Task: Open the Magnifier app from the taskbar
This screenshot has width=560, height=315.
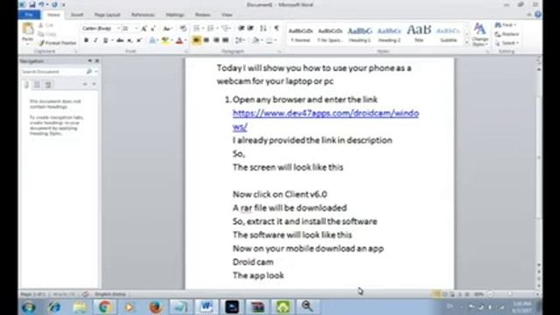Action: 307,307
